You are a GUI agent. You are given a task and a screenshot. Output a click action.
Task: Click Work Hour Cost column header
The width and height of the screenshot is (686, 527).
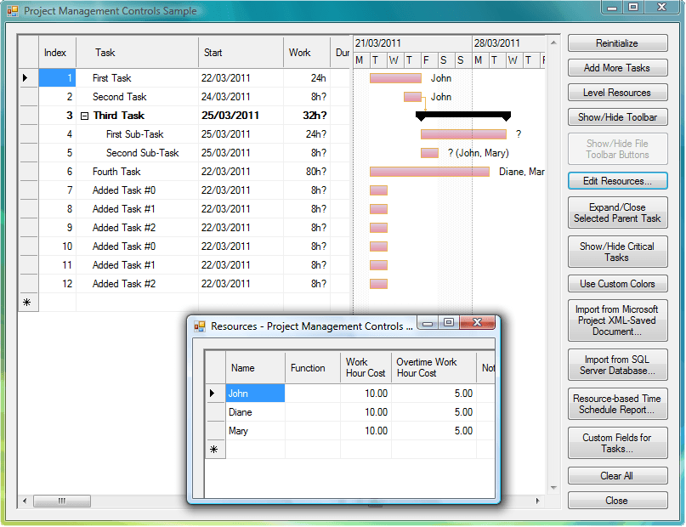366,368
